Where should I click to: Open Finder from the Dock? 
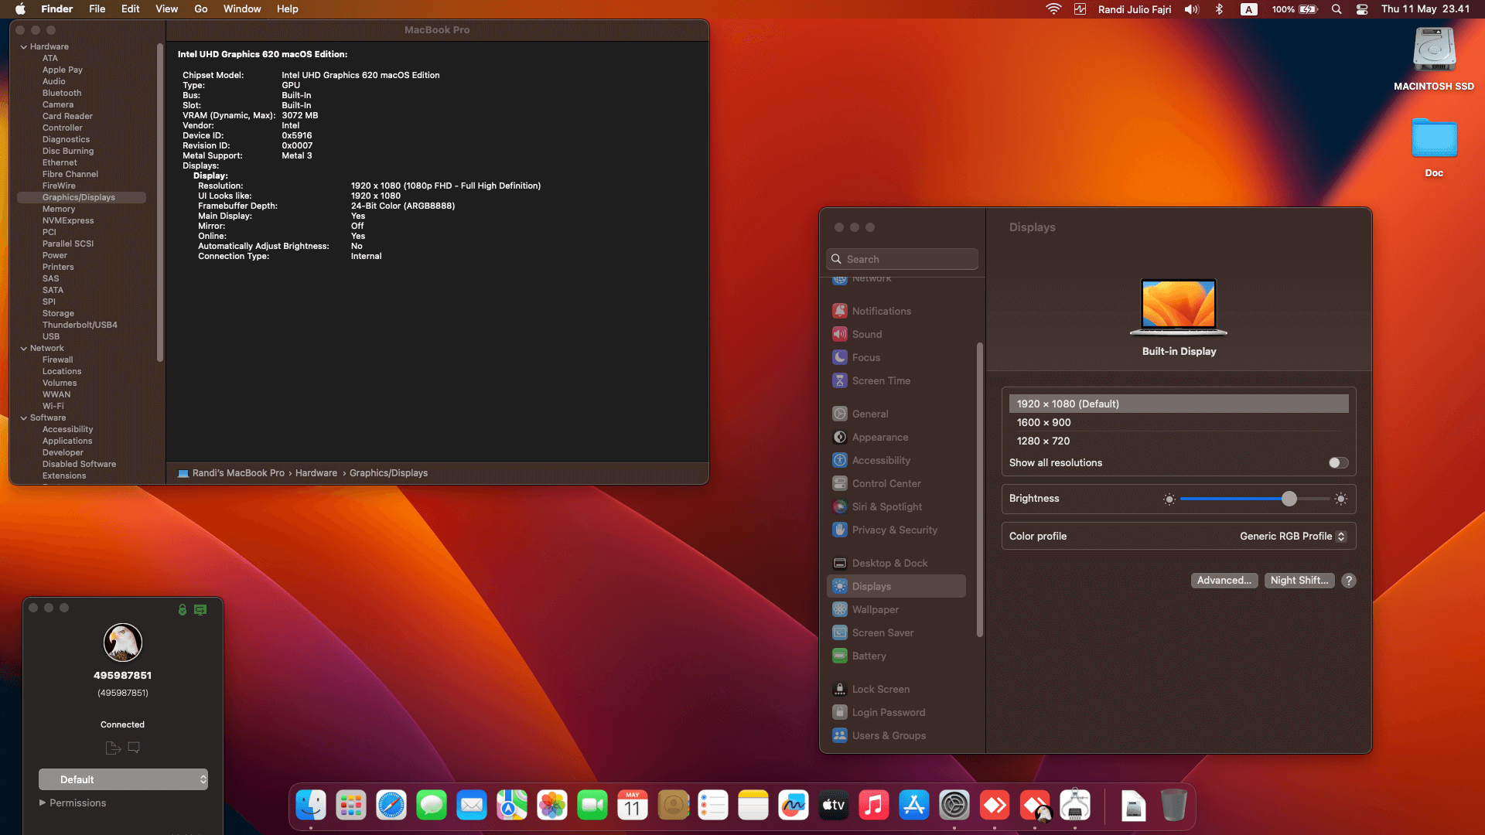pos(311,806)
